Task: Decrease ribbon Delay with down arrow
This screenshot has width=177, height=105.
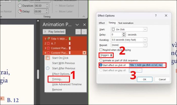Action: [x=47, y=13]
